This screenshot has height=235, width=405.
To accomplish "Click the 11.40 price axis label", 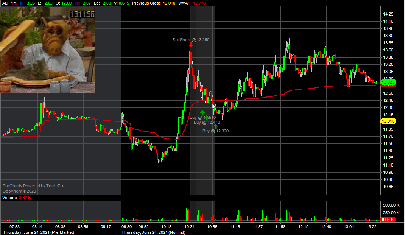I will click(388, 151).
